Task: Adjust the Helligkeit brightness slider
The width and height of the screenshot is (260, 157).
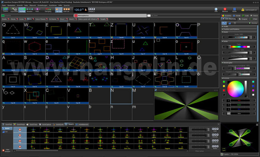Action: (239, 53)
